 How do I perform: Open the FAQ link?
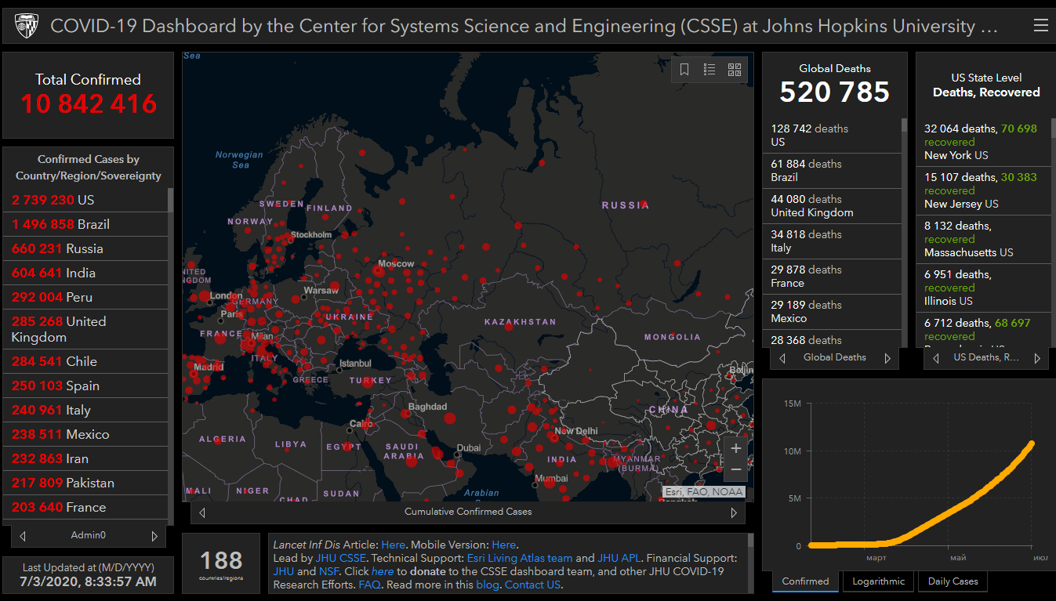pyautogui.click(x=369, y=585)
